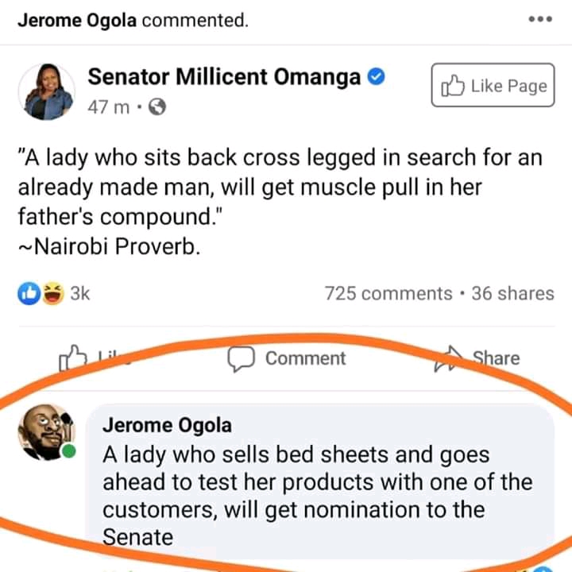Open Jerome Ogola's name in the comment
Viewport: 572px width, 572px height.
point(167,425)
